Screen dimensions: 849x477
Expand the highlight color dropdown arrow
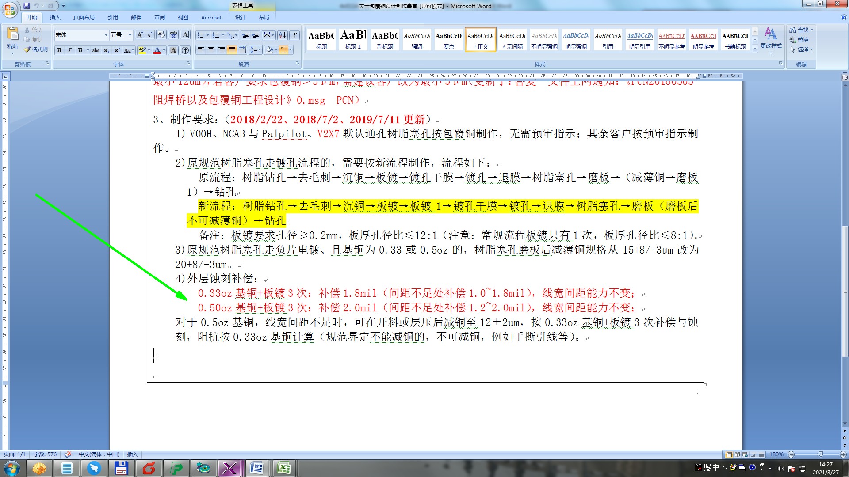pyautogui.click(x=149, y=50)
